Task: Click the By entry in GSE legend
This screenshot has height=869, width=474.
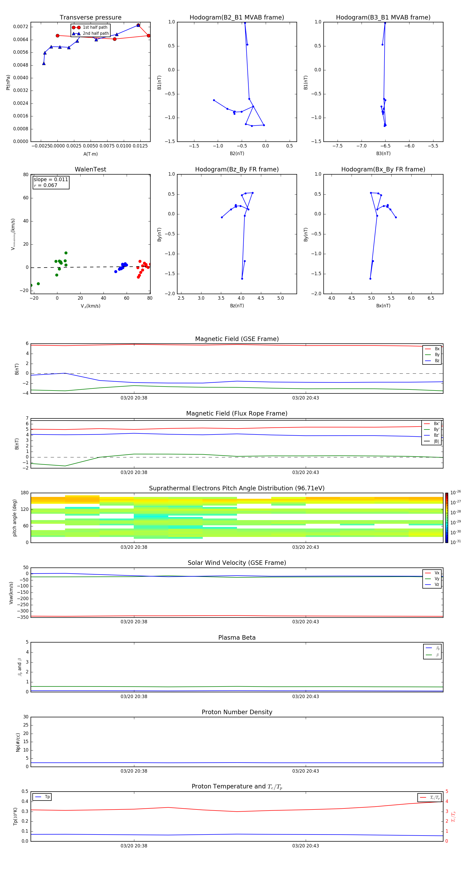Action: coord(432,355)
